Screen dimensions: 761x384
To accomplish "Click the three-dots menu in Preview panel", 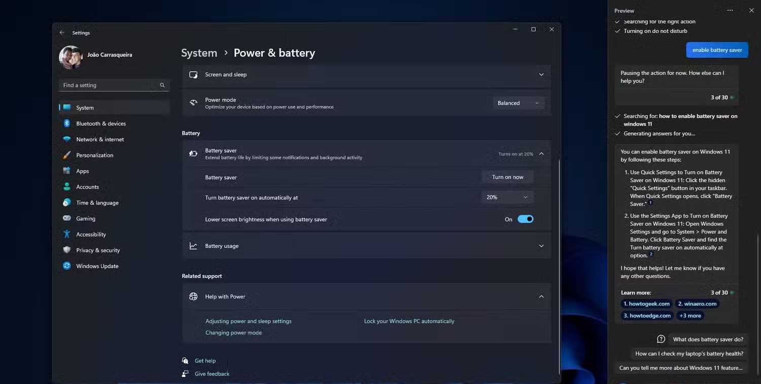I will [730, 11].
